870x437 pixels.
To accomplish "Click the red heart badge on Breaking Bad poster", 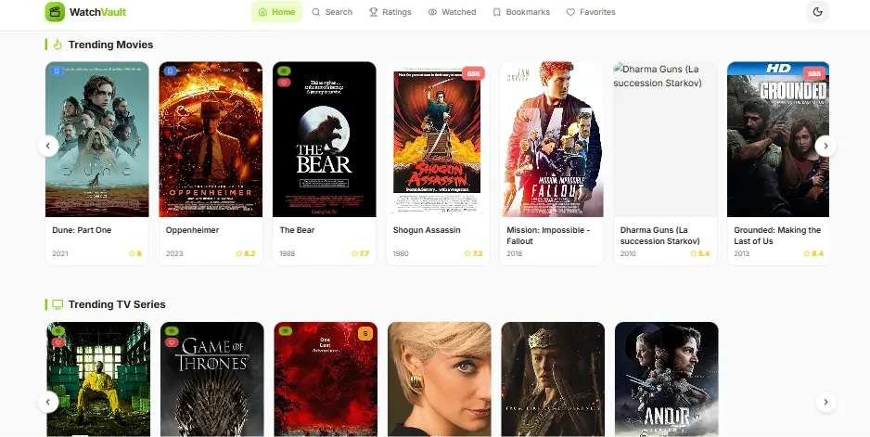I will tap(58, 342).
